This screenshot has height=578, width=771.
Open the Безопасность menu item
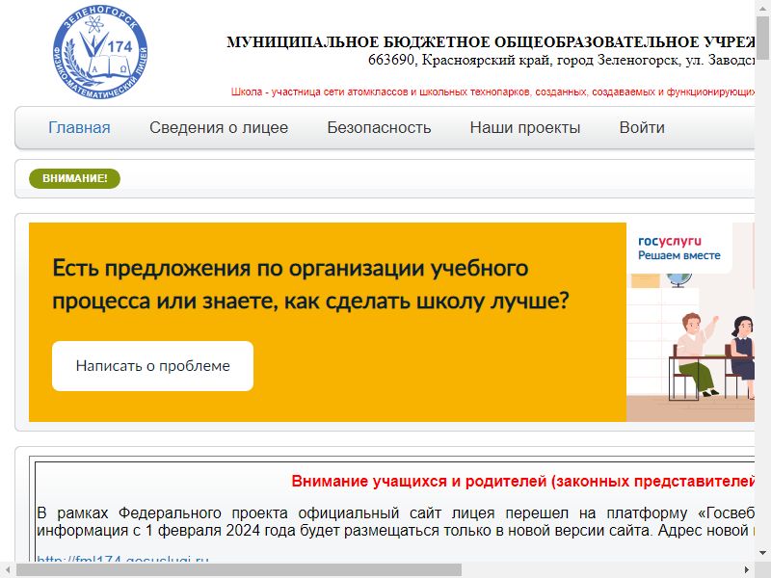pos(379,128)
